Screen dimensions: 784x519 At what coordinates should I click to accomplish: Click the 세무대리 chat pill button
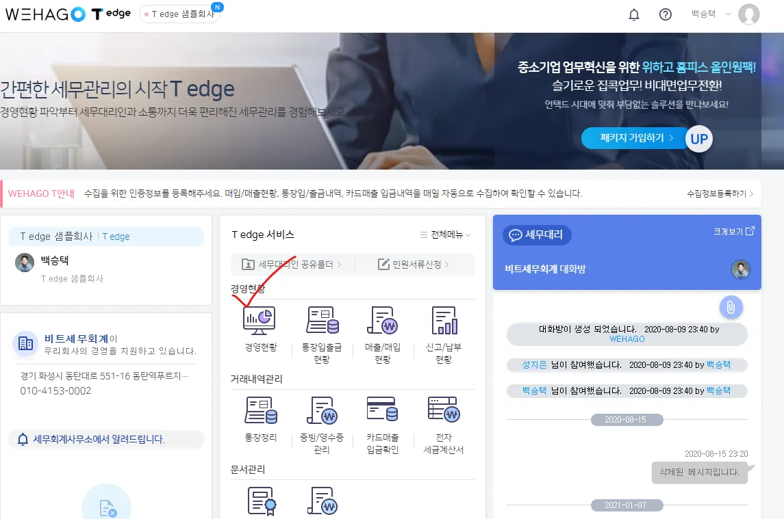tap(537, 235)
